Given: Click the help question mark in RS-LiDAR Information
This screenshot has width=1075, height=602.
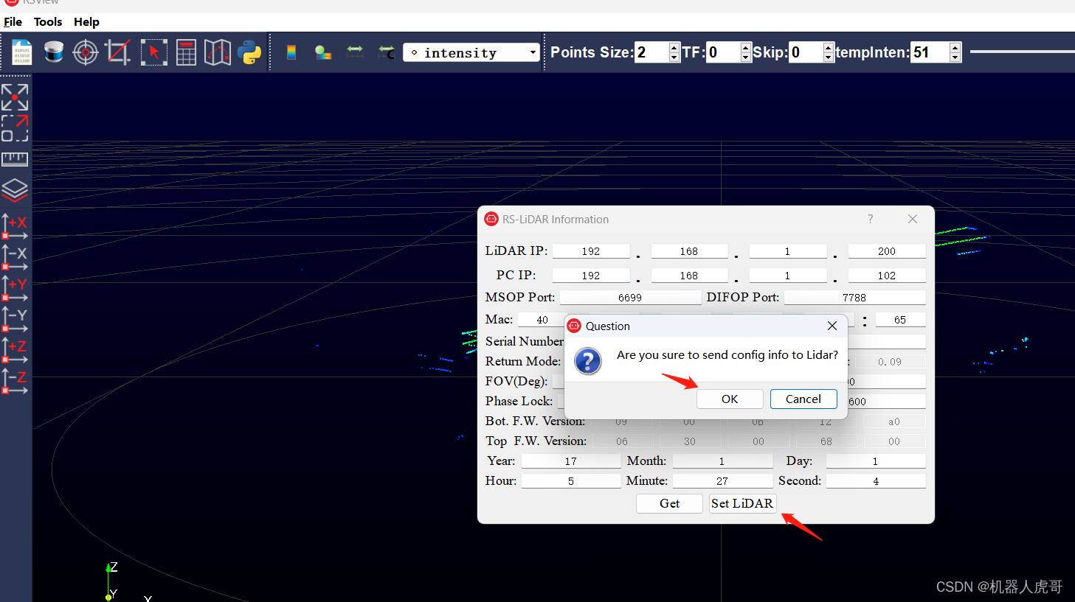Looking at the screenshot, I should click(871, 219).
